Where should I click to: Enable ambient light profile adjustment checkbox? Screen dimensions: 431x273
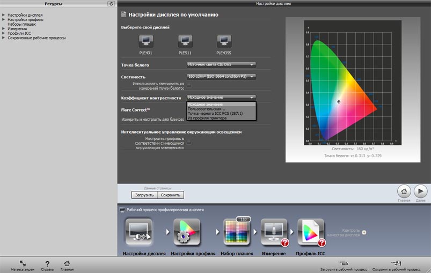coord(189,142)
